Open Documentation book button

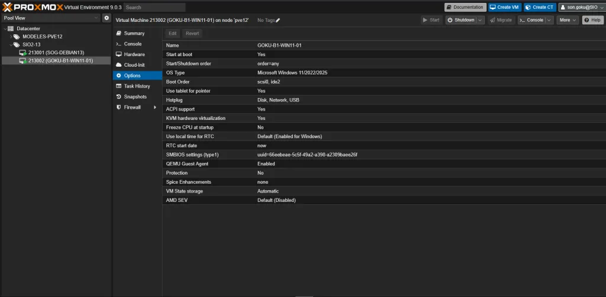pos(465,7)
